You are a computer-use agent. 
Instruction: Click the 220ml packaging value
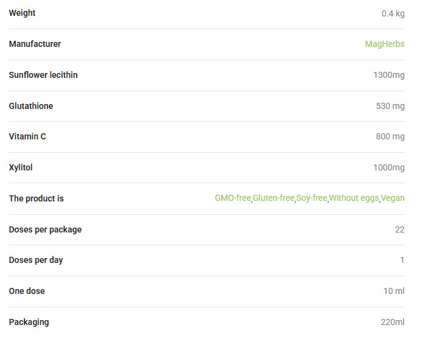(392, 323)
